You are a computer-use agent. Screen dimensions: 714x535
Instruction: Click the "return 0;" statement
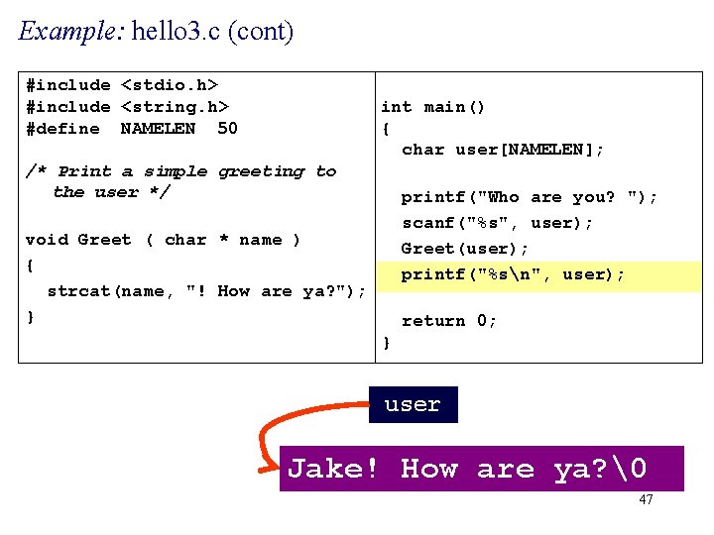pyautogui.click(x=448, y=321)
